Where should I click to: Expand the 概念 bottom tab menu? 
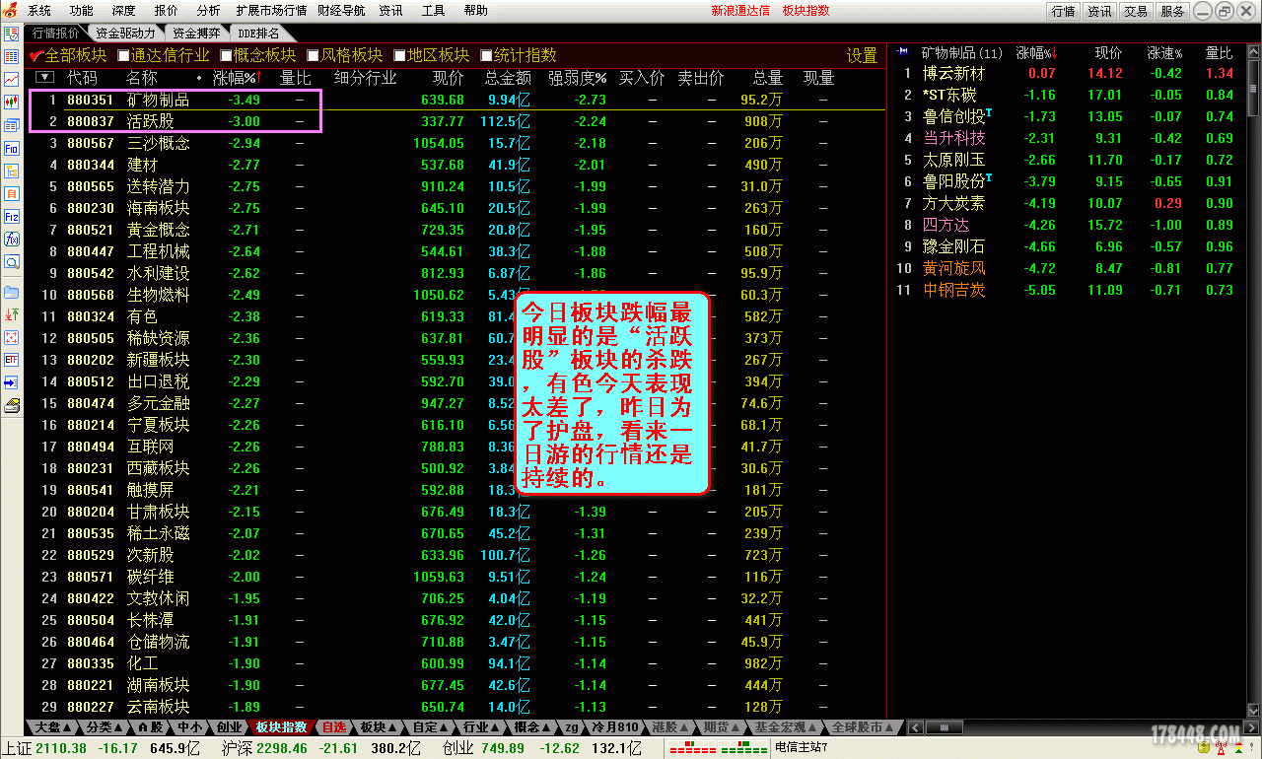[532, 727]
